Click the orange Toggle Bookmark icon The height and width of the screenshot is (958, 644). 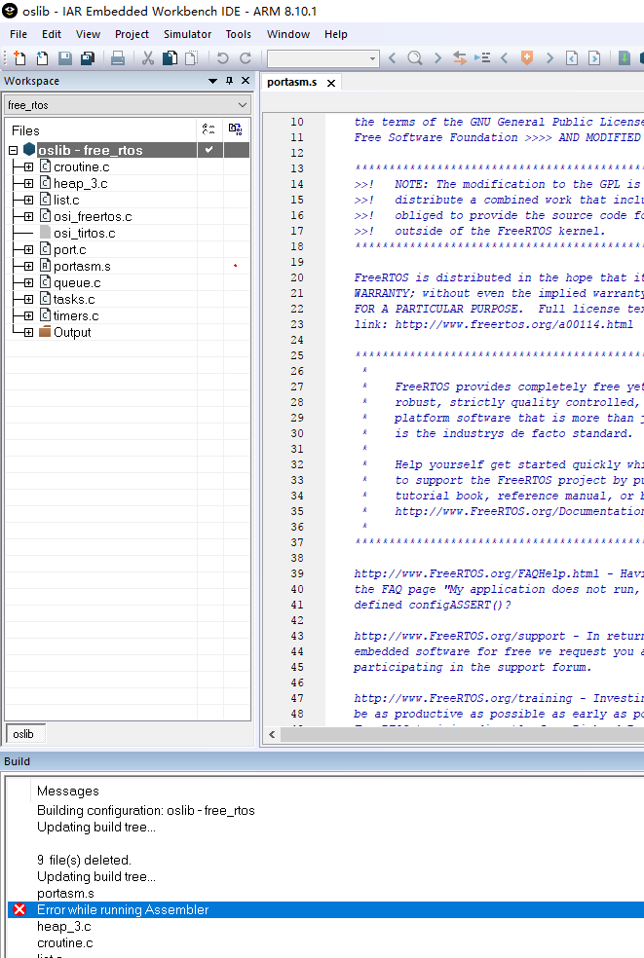[x=526, y=58]
